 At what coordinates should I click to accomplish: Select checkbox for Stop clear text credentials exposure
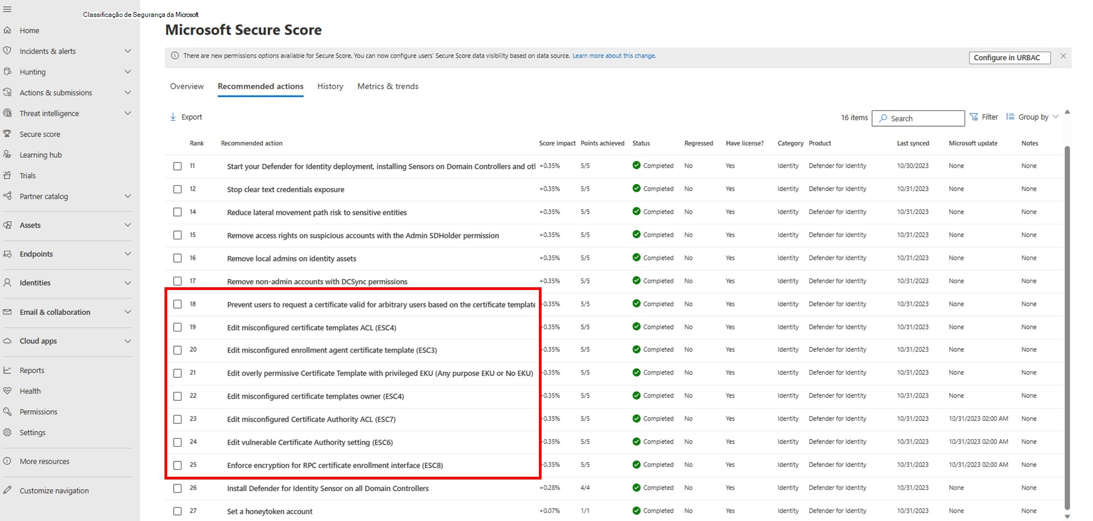pos(178,189)
